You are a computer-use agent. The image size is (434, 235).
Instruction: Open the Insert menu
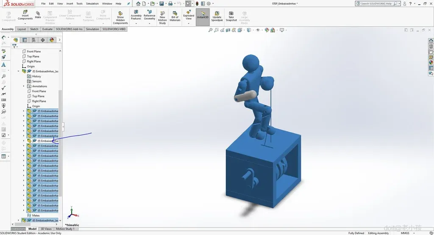click(x=70, y=3)
